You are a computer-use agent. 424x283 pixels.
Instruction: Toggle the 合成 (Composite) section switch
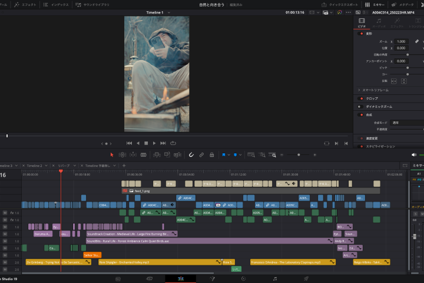coord(360,115)
